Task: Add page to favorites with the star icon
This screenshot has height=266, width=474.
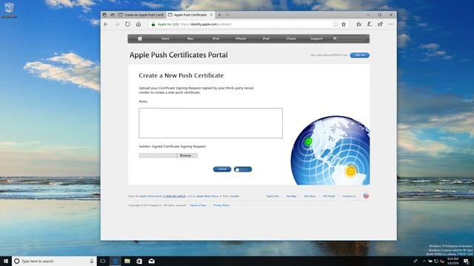Action: 344,24
